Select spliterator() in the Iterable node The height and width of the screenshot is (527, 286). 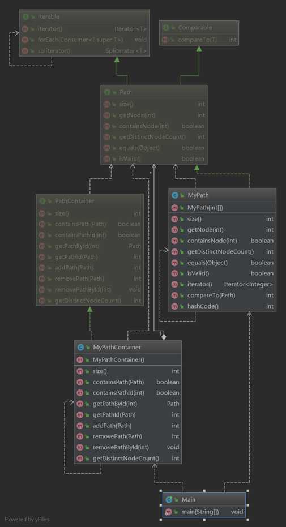point(84,51)
